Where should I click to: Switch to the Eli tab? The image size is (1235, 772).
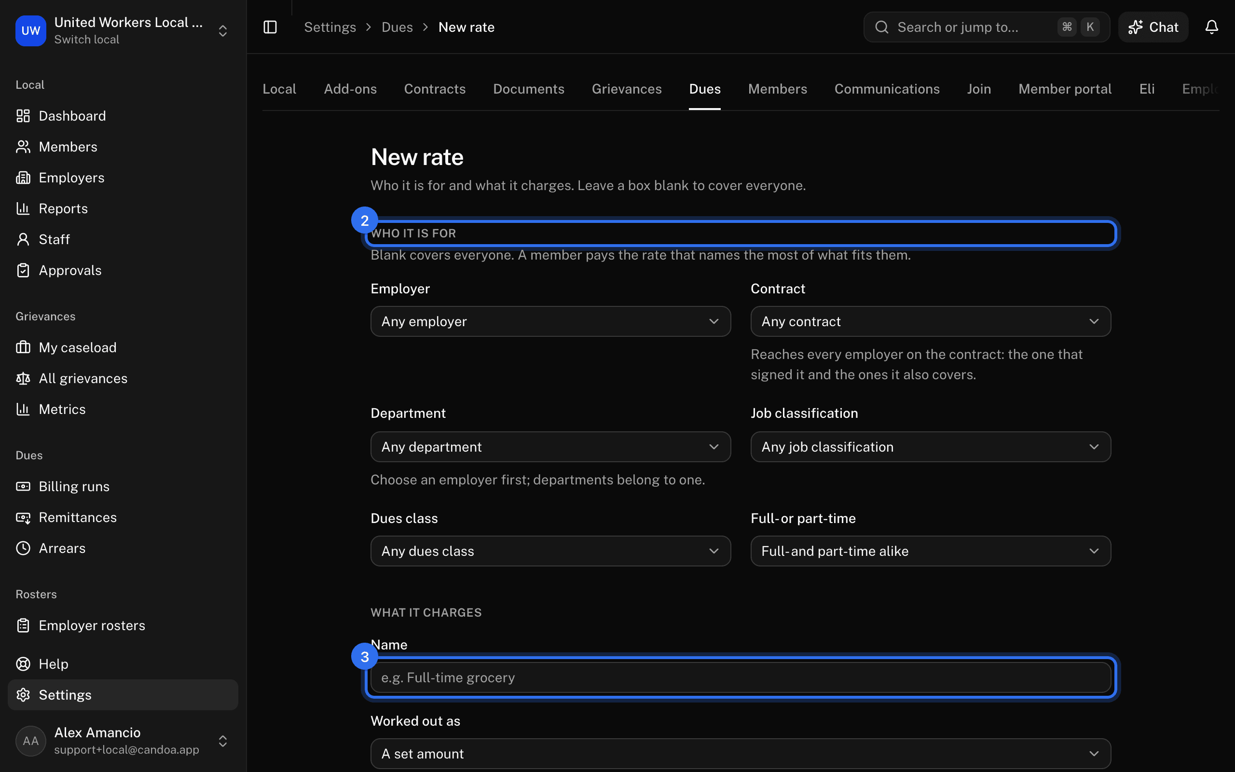[1147, 89]
